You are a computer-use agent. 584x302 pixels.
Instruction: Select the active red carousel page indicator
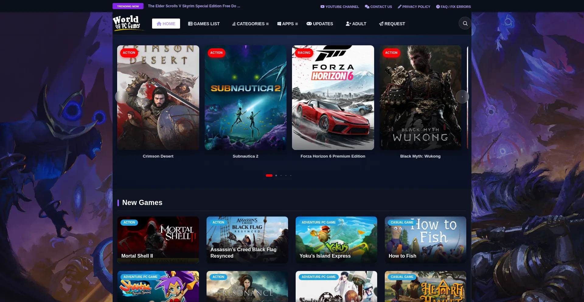click(x=269, y=175)
